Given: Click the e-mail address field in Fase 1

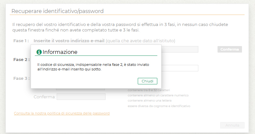Looking at the screenshot, I should [x=180, y=49].
